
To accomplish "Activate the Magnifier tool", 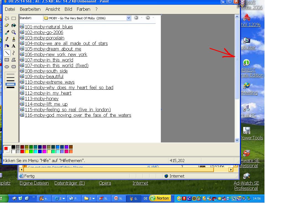I will 14,32.
